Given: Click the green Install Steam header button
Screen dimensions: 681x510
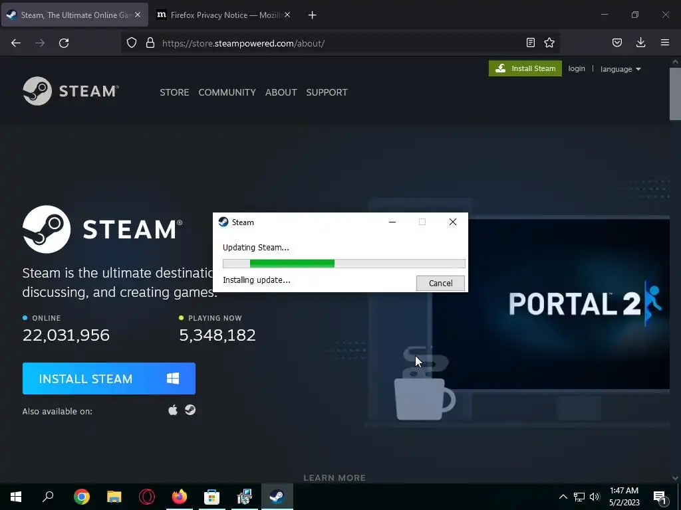Looking at the screenshot, I should click(x=525, y=68).
